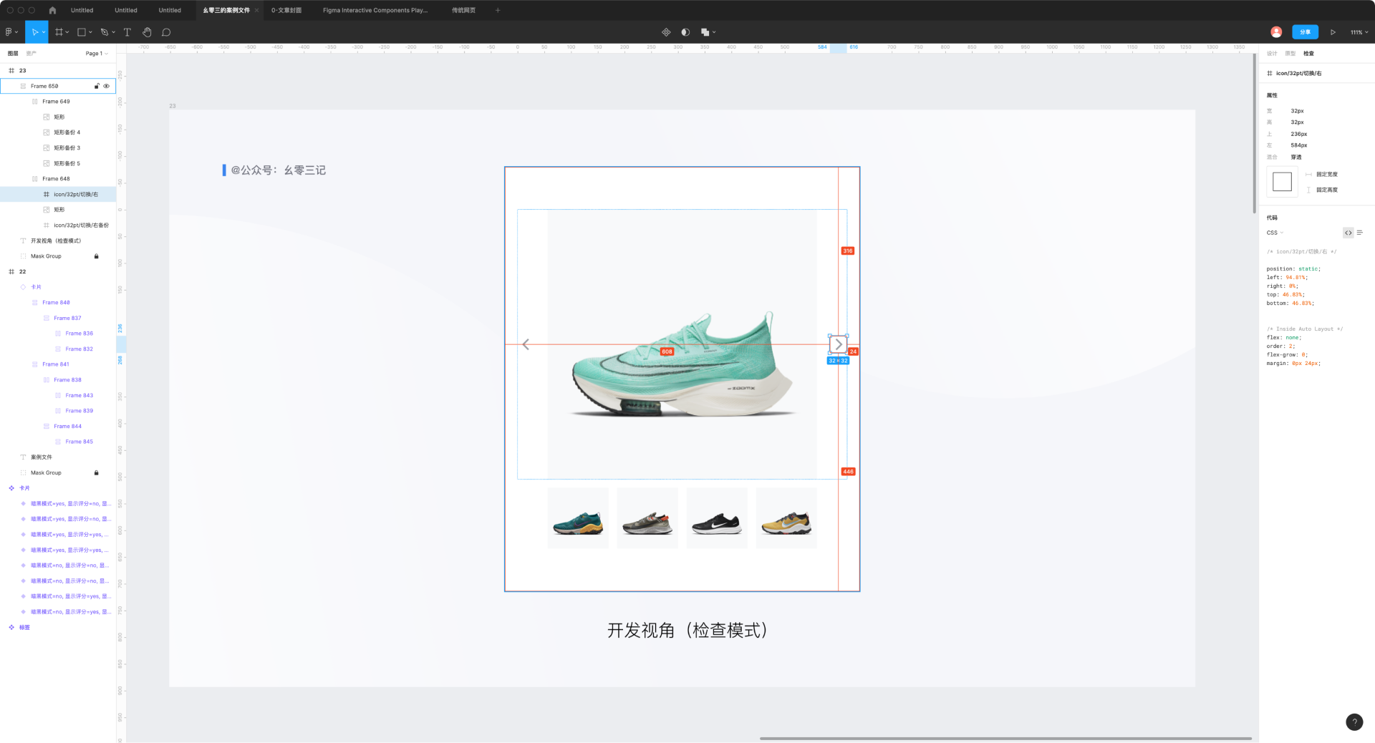This screenshot has height=743, width=1375.
Task: Toggle the lock on Frame 650
Action: tap(97, 86)
